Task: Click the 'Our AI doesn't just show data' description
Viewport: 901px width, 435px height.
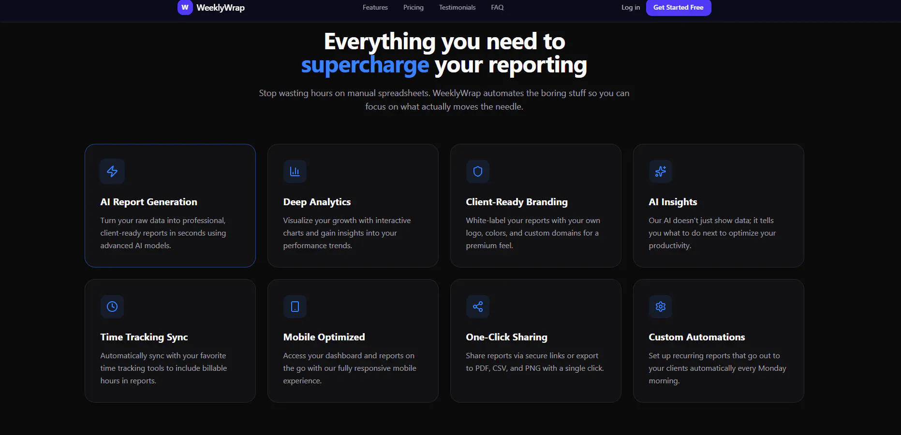Action: 712,233
